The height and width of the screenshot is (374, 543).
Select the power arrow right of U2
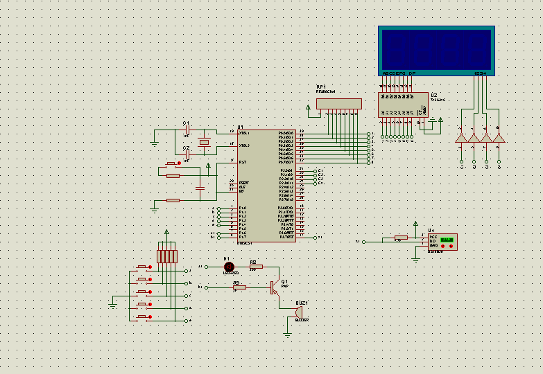440,120
